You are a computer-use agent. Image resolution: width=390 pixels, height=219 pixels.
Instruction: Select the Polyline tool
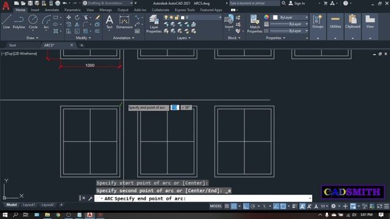(x=19, y=22)
